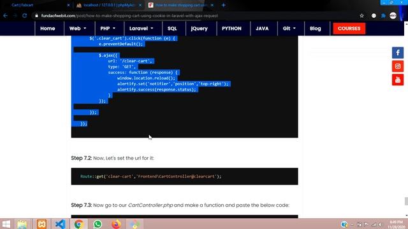The width and height of the screenshot is (408, 229).
Task: Click the url: '/clear-cart' code line
Action: [130, 61]
